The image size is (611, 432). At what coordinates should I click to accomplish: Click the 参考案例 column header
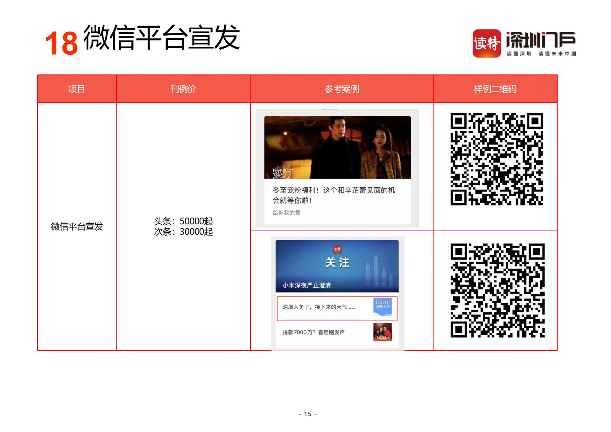click(x=342, y=89)
